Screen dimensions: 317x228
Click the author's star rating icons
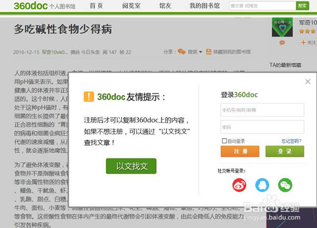click(x=307, y=31)
